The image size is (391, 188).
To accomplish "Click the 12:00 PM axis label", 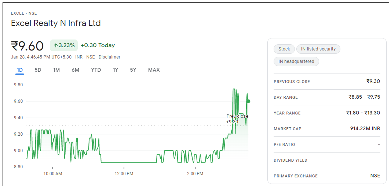I will [124, 174].
